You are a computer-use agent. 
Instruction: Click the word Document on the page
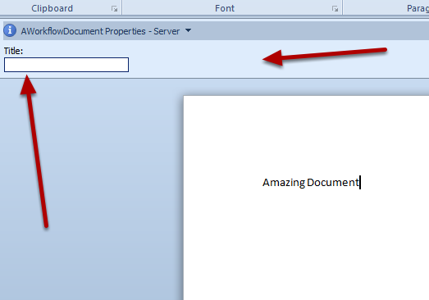(x=333, y=183)
